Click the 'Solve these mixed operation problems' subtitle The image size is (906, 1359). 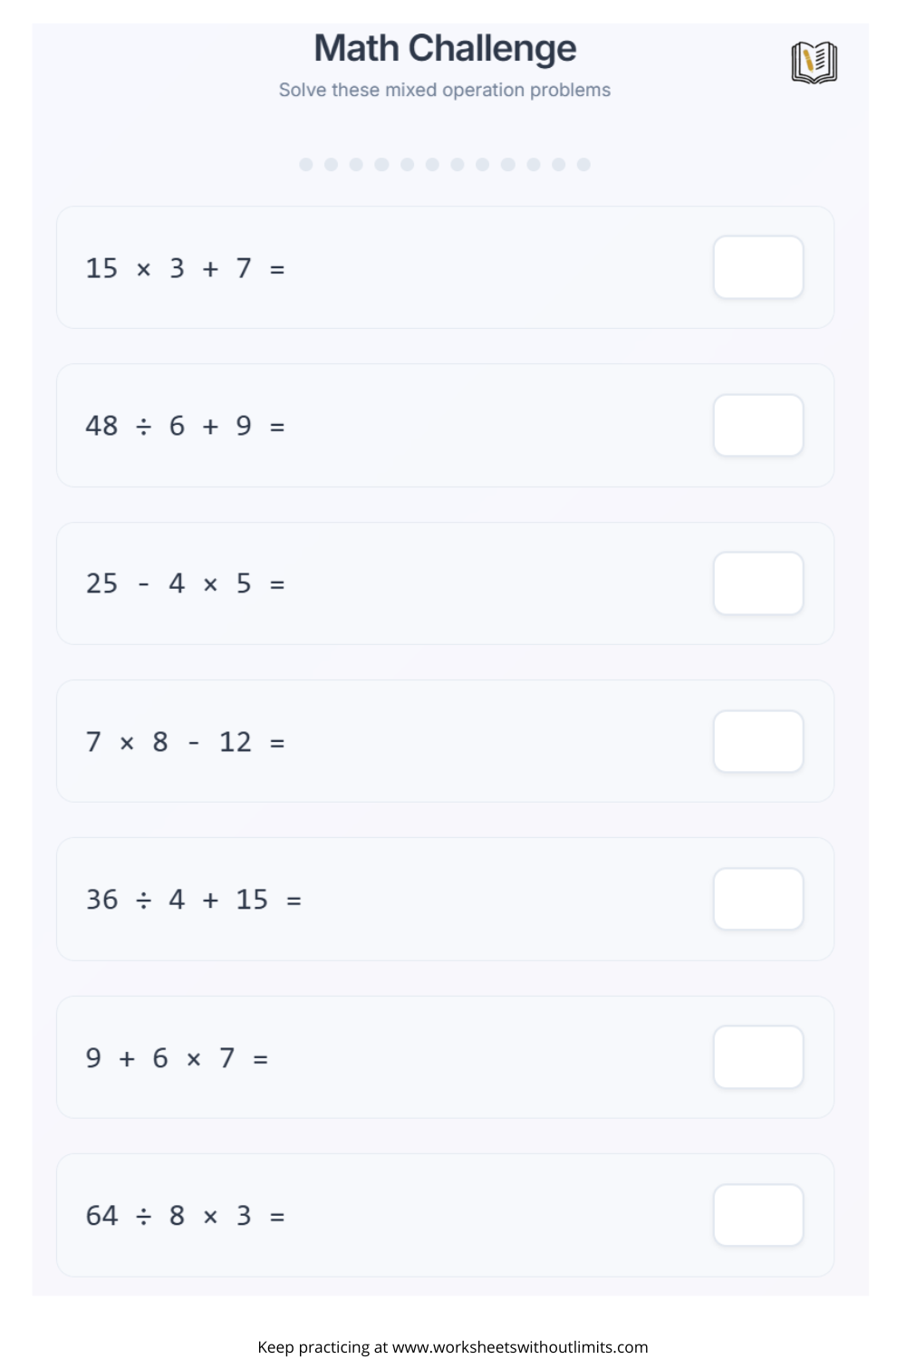coord(445,90)
